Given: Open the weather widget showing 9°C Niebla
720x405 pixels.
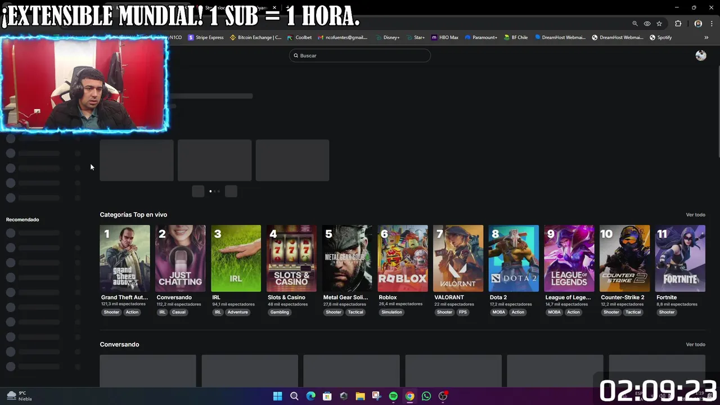Looking at the screenshot, I should coord(19,396).
